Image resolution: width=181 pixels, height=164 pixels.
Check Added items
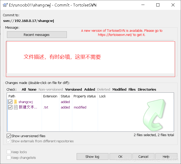tap(89, 89)
